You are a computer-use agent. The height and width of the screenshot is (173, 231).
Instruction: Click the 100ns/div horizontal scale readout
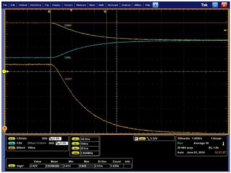tap(184, 138)
